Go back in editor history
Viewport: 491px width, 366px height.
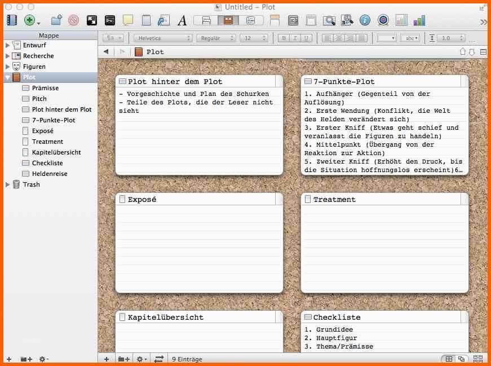click(106, 52)
